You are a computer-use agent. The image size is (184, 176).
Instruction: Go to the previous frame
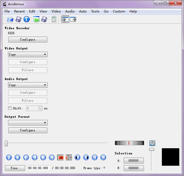[x=26, y=158]
